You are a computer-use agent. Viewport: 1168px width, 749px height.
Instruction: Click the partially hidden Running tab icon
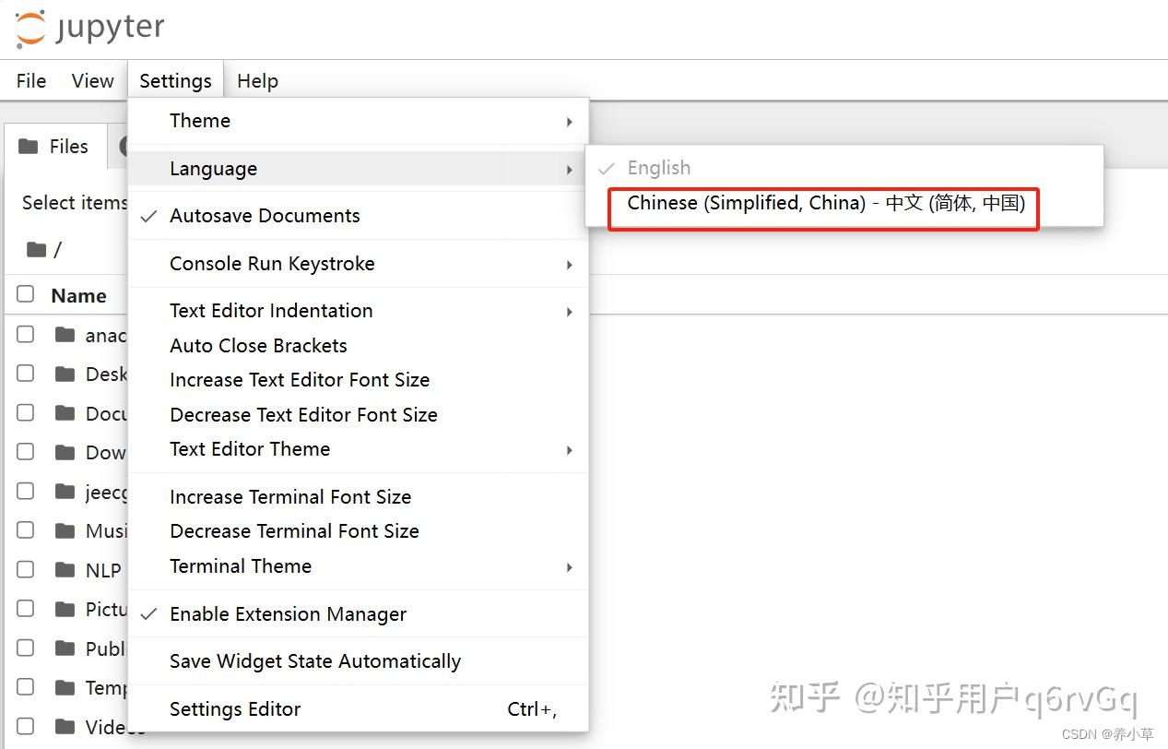tap(124, 146)
